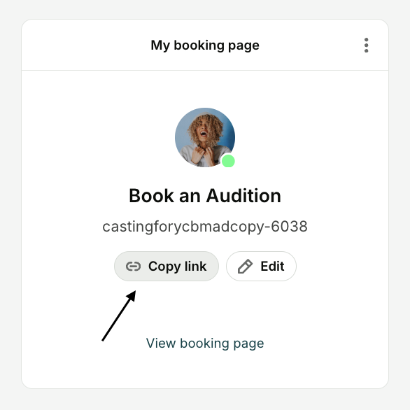Click the word "Audition" in heading
The width and height of the screenshot is (410, 410).
tap(243, 196)
